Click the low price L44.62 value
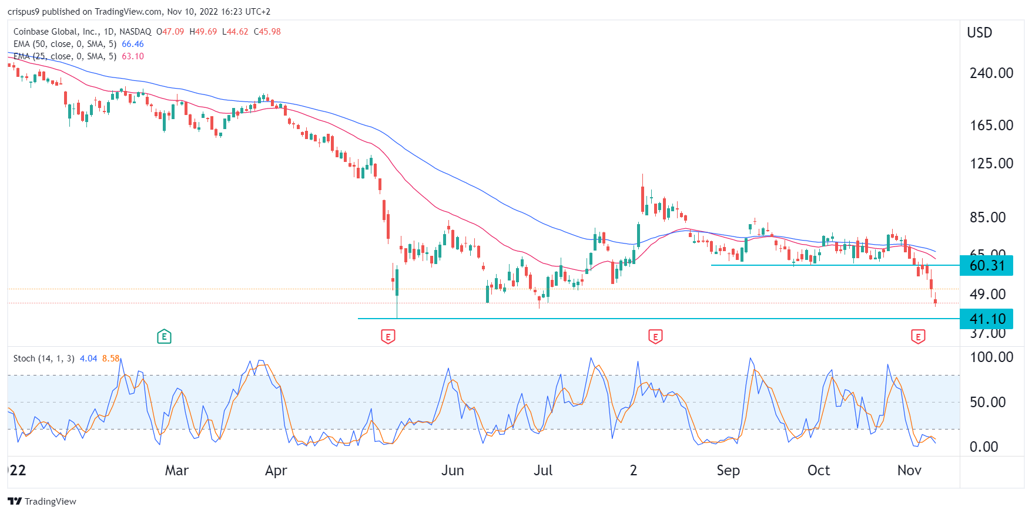The image size is (1032, 514). point(235,32)
